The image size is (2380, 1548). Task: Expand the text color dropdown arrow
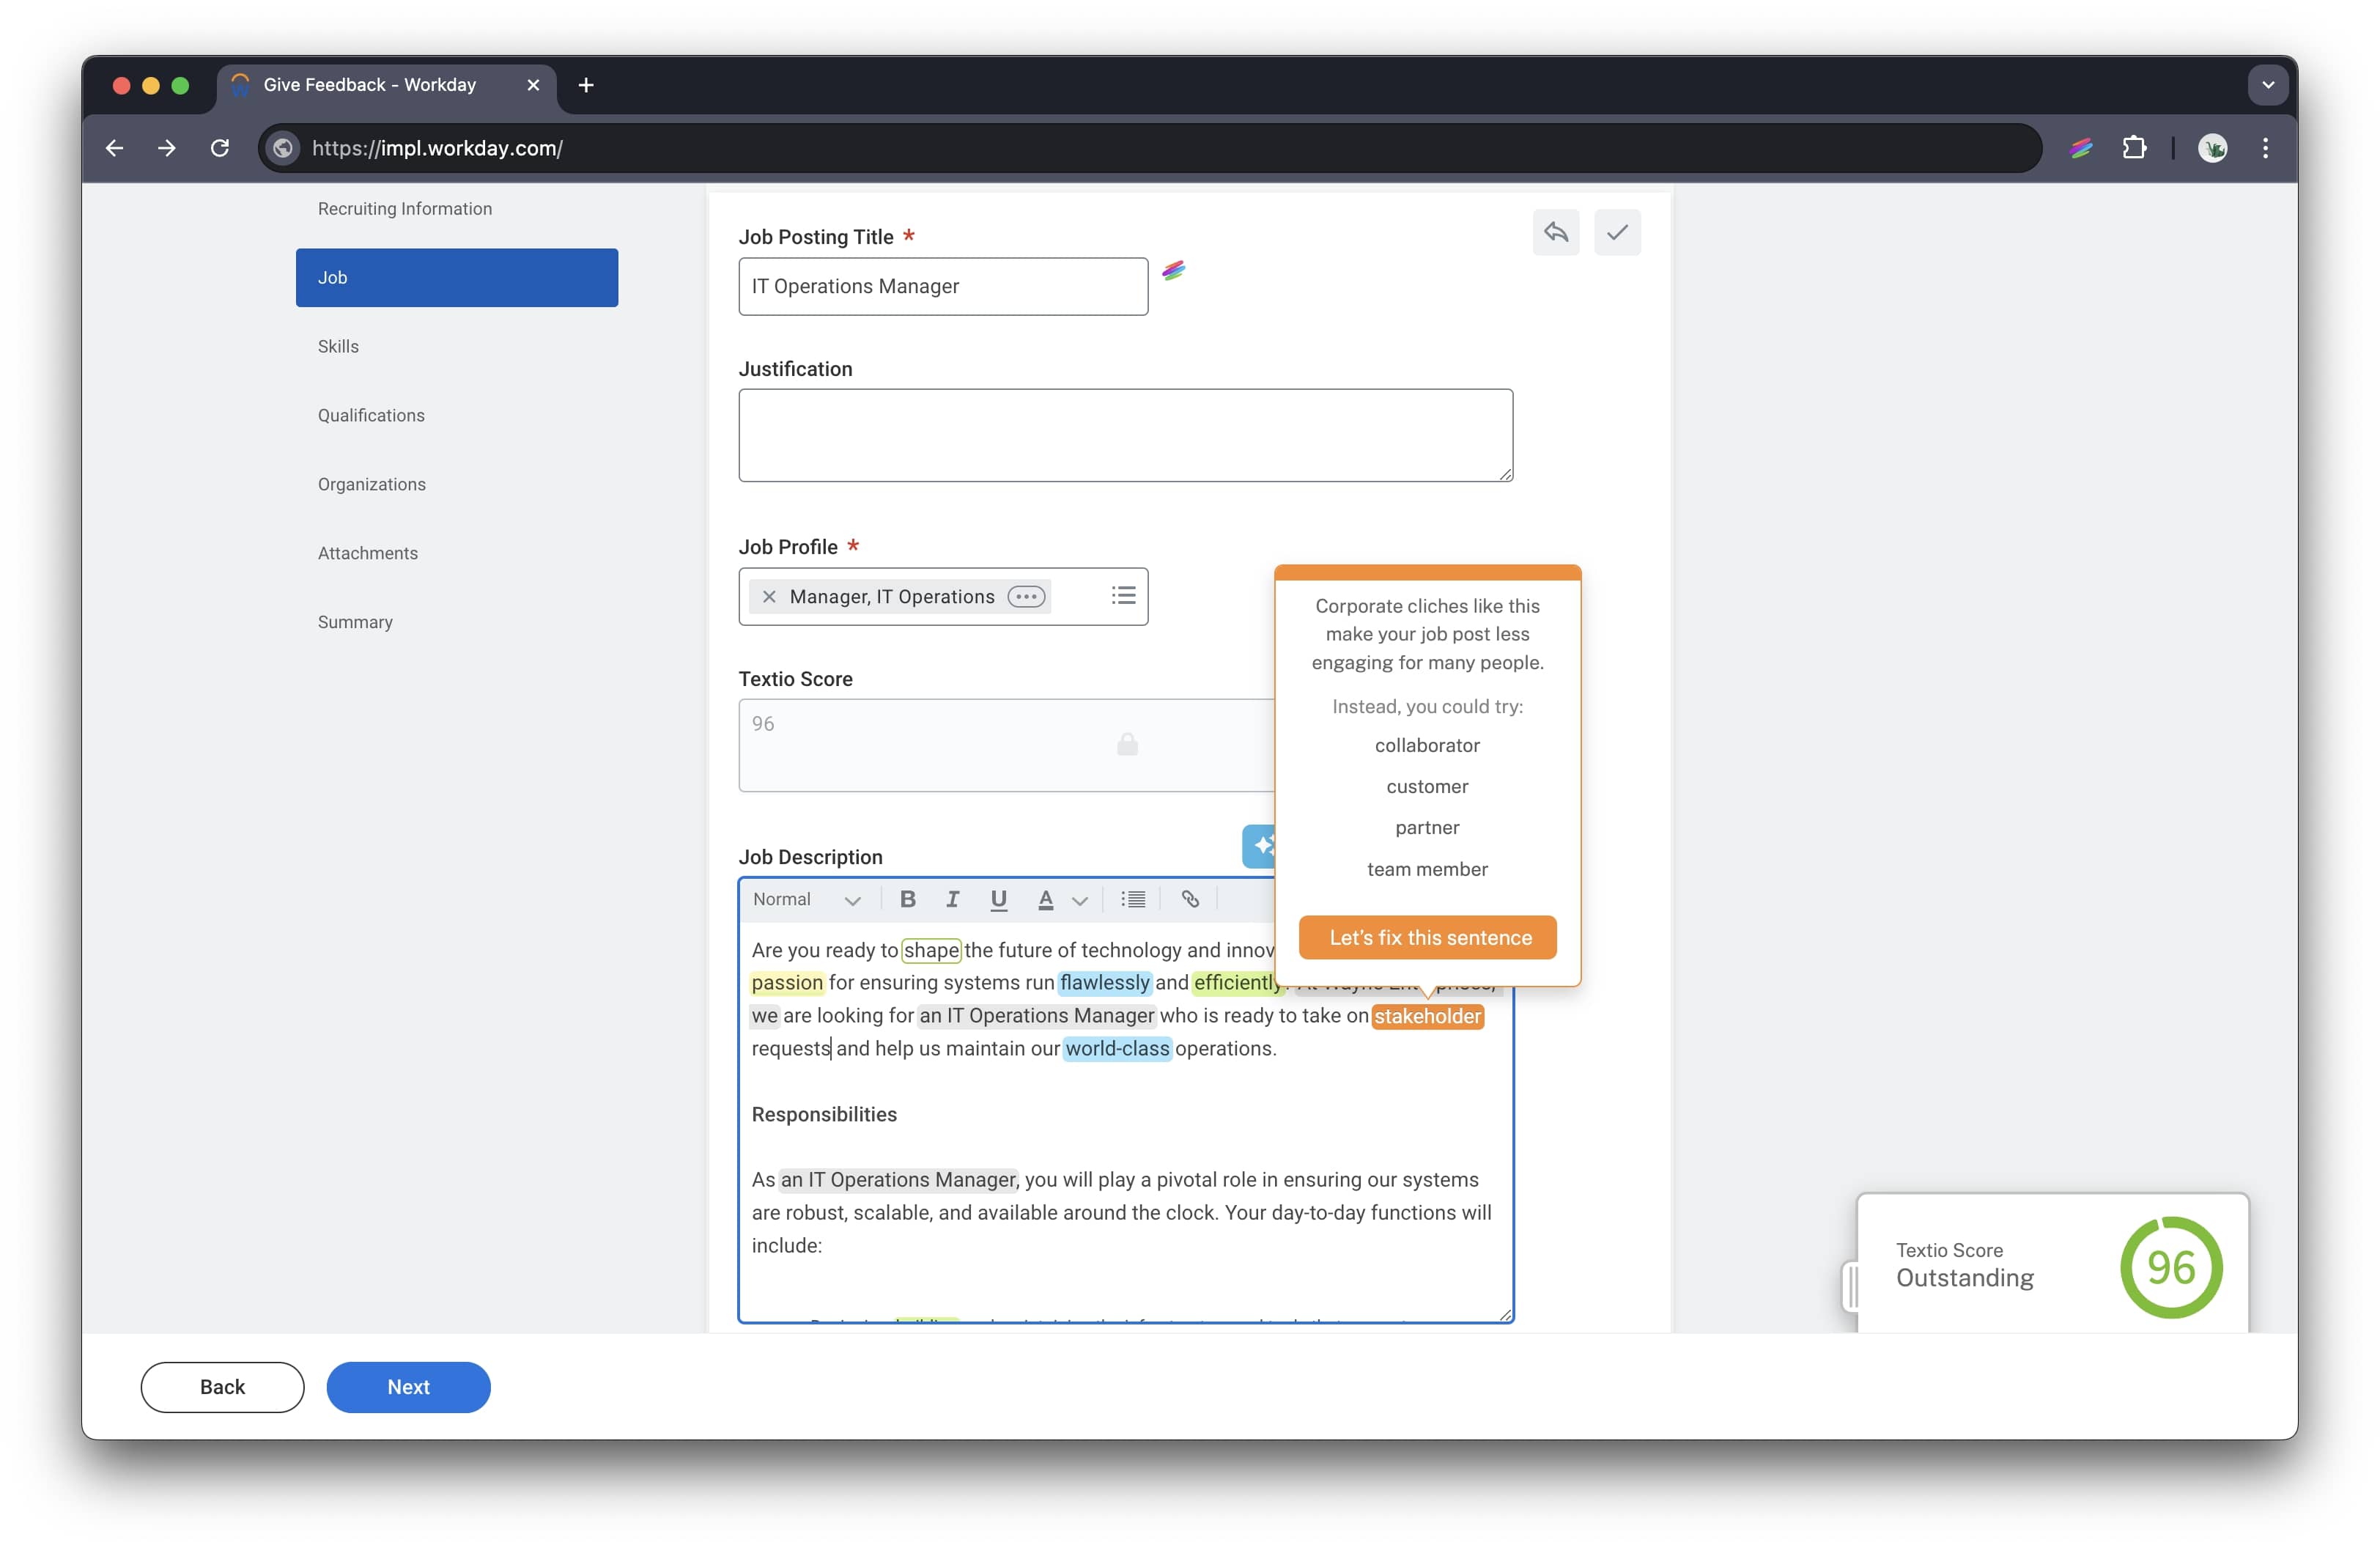coord(1080,900)
